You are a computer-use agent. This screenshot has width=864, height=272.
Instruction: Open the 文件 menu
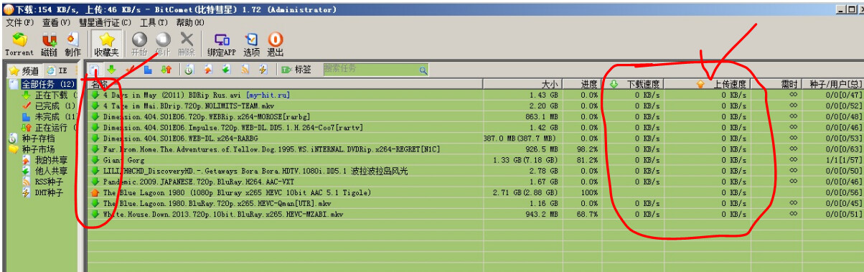(x=19, y=22)
